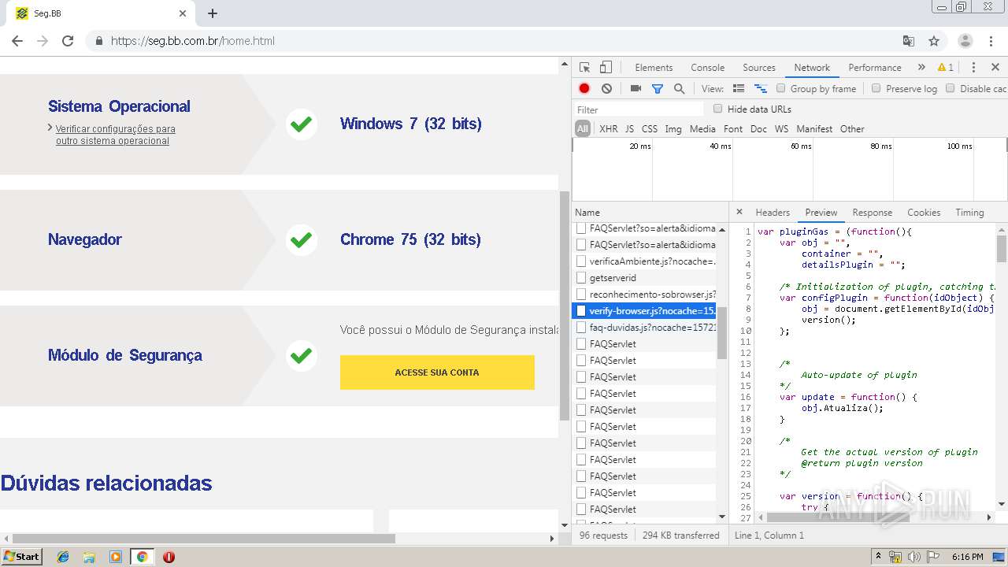Screen dimensions: 1008x567
Task: Open search in Network panel
Action: coord(679,89)
